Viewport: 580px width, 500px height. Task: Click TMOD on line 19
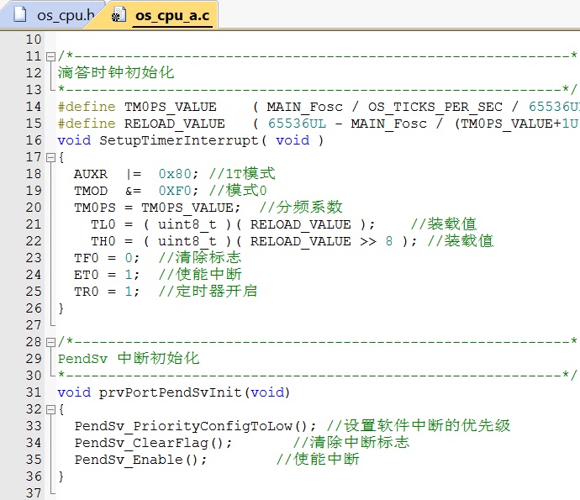91,191
